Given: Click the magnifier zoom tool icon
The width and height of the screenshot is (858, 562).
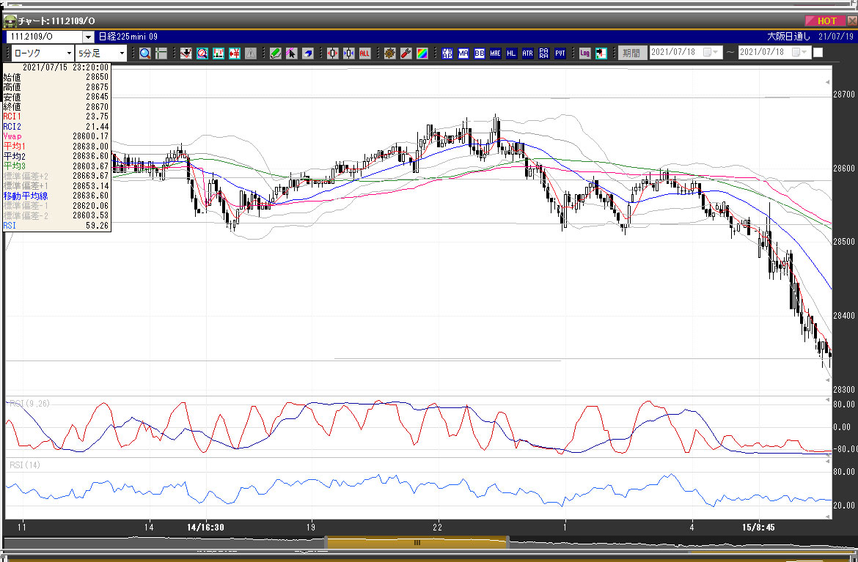Looking at the screenshot, I should 144,53.
